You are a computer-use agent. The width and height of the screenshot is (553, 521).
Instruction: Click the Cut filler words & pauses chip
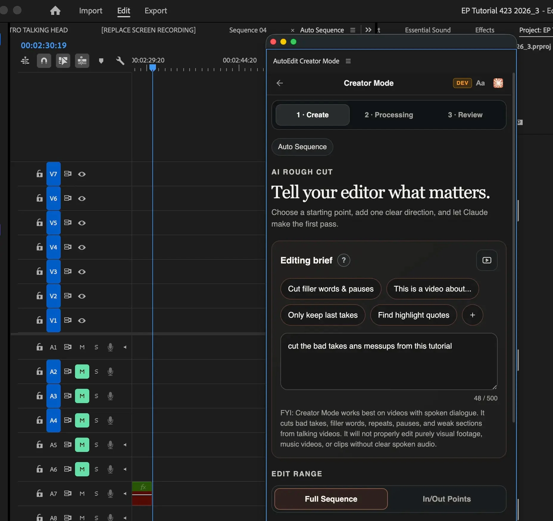coord(331,289)
